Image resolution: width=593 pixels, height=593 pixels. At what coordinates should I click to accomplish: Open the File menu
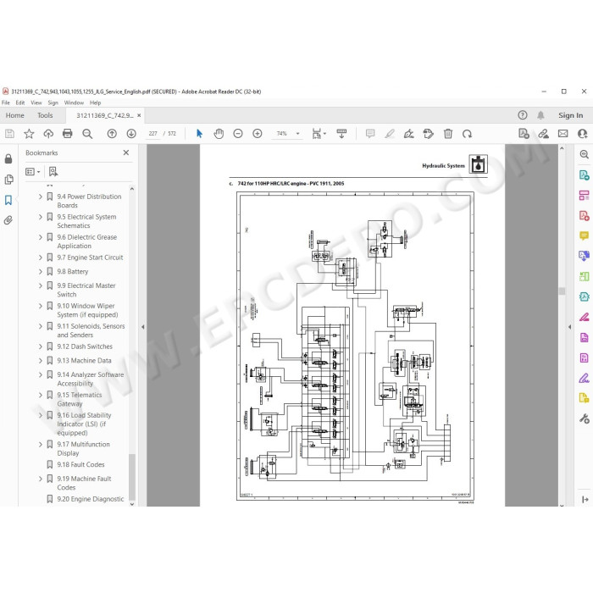pyautogui.click(x=6, y=103)
